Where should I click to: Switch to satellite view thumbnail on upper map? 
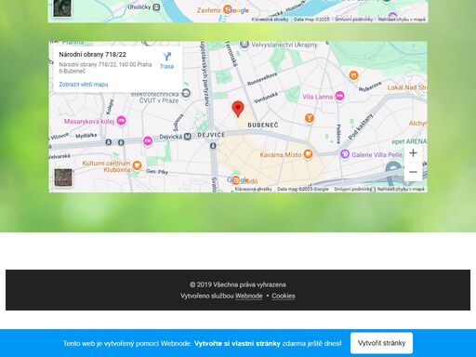[x=62, y=8]
